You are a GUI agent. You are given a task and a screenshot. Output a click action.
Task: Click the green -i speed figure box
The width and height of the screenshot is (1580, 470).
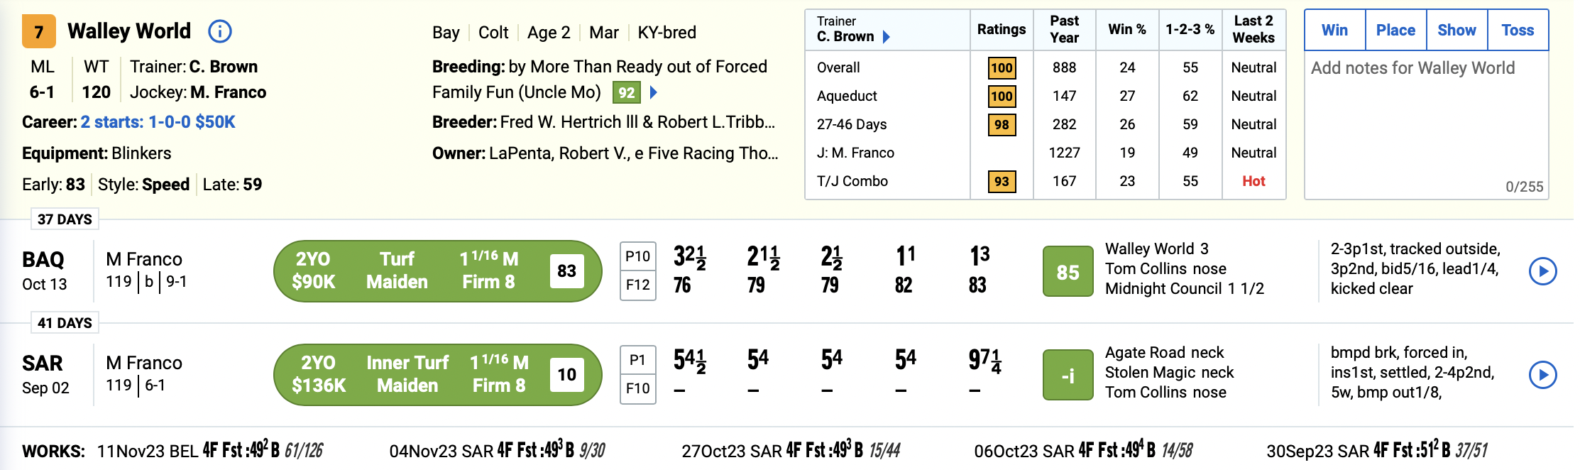tap(1068, 375)
